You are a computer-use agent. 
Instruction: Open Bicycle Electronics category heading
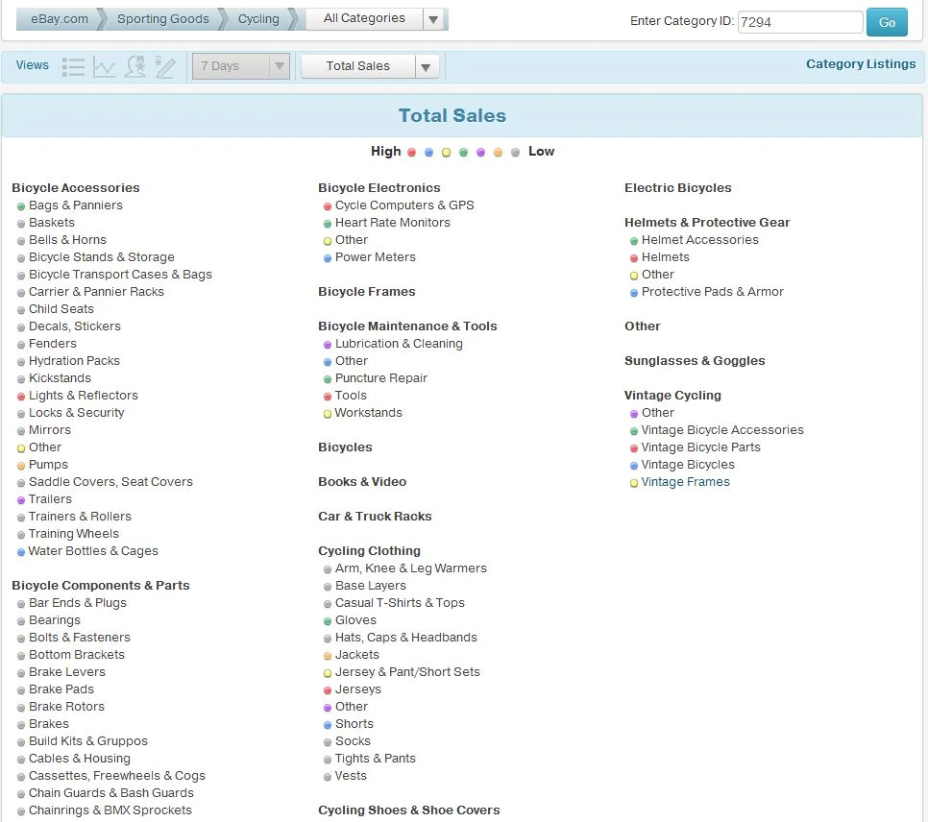[379, 187]
